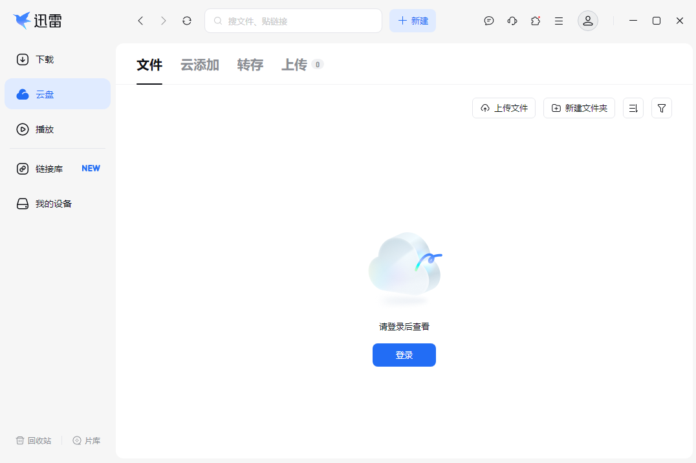
Task: Click the NEW badge beside 链接库
Action: [91, 168]
